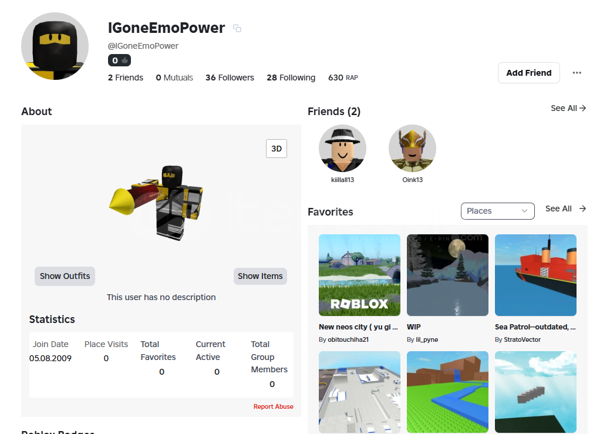Click Show Items button
The width and height of the screenshot is (610, 434).
click(260, 276)
